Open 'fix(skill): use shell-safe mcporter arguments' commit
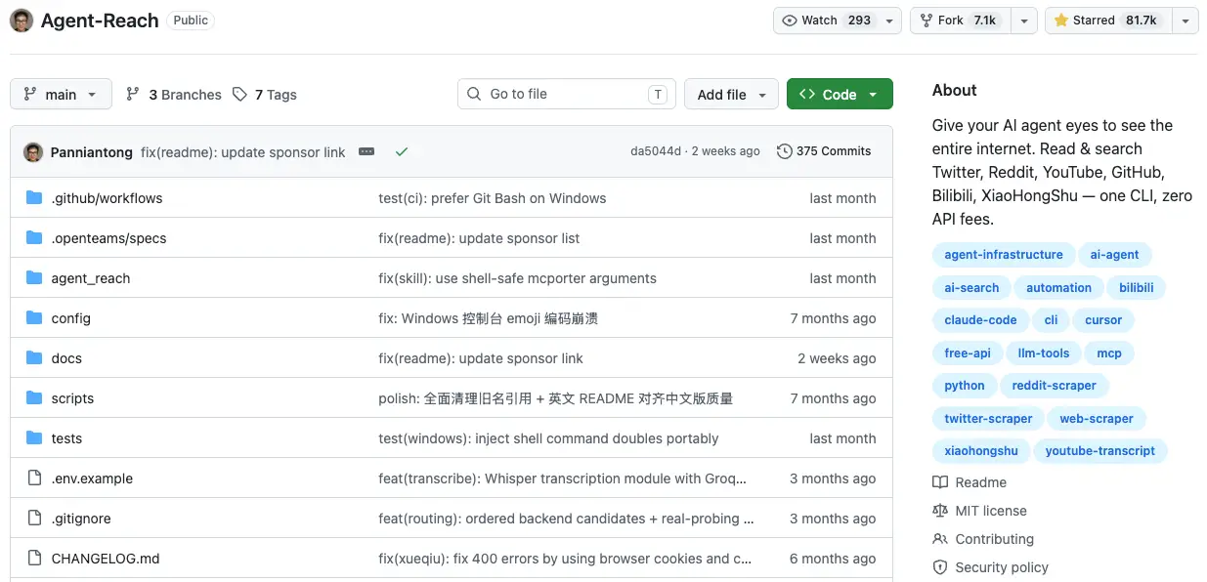 [x=517, y=278]
